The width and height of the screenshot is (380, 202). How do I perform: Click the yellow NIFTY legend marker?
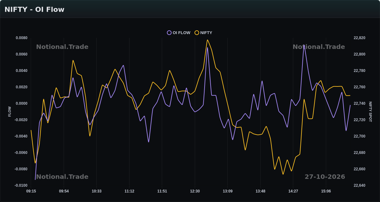tap(197, 33)
